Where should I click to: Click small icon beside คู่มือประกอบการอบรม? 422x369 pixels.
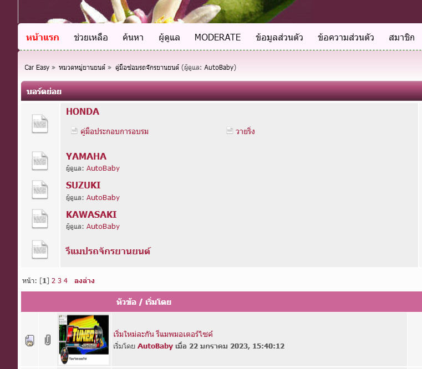[x=74, y=131]
